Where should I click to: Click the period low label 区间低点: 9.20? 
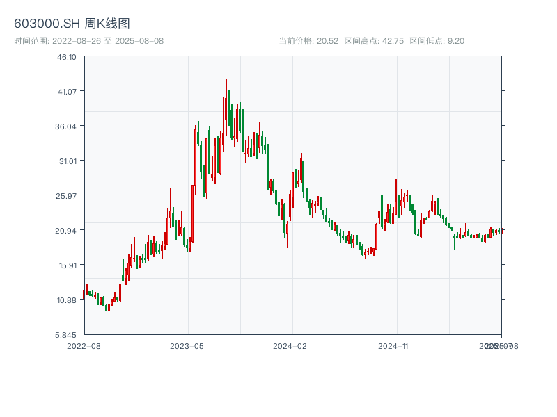tap(437, 41)
